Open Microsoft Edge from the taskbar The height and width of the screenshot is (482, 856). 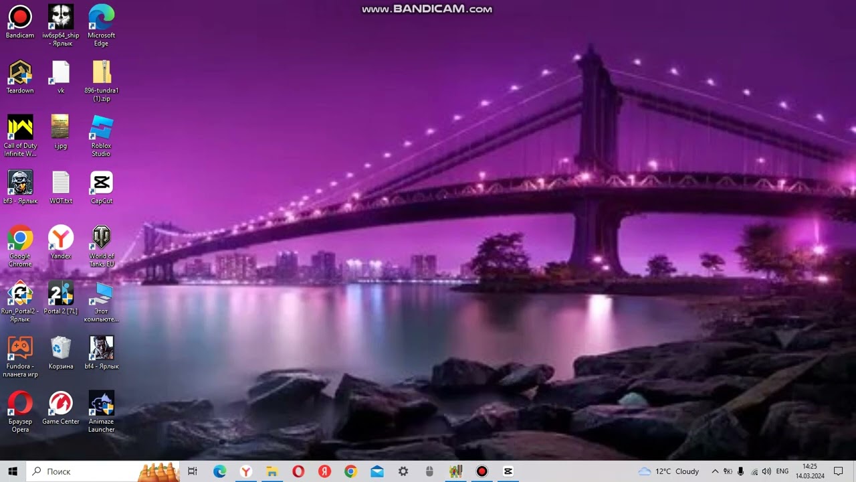pos(219,471)
